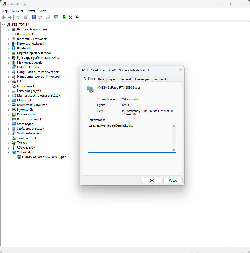Click the Mégse cancel button

[173, 180]
